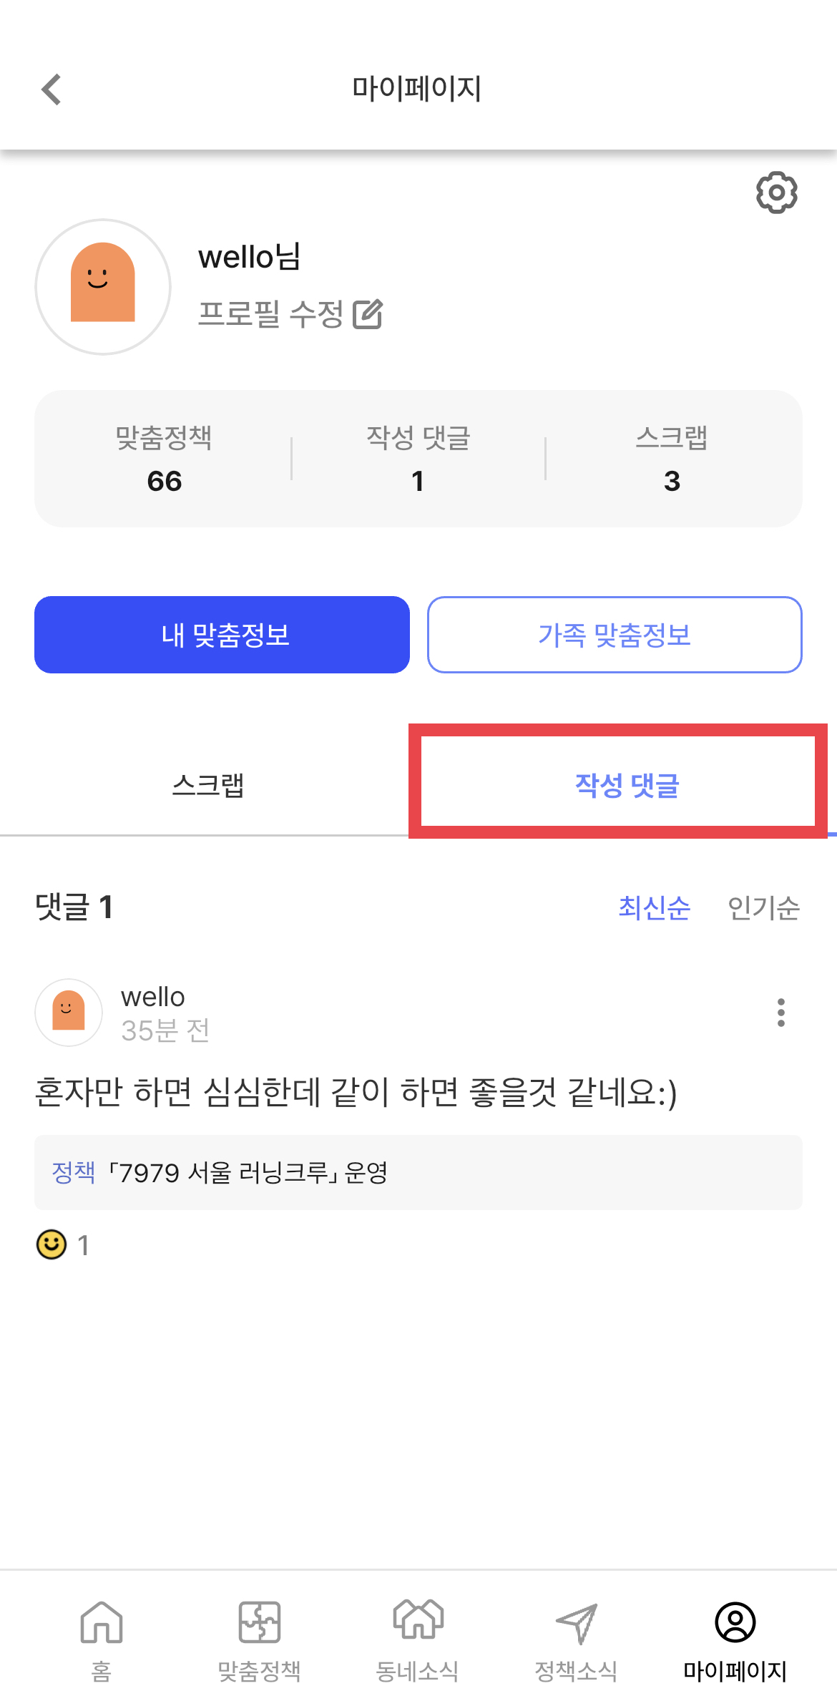The width and height of the screenshot is (837, 1701).
Task: Select the 작성 댓글 tab
Action: (627, 785)
